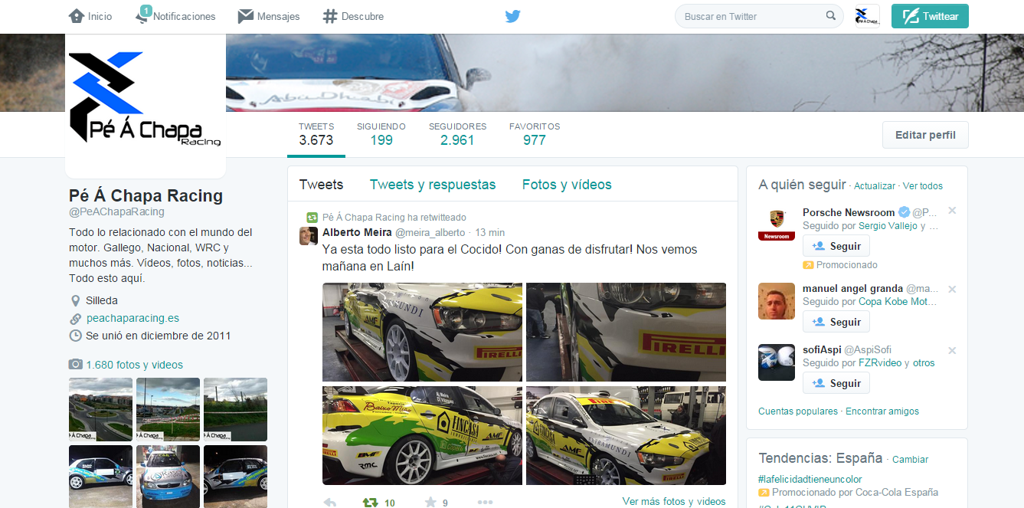Open Descubre hashtag icon
The height and width of the screenshot is (508, 1024).
[x=330, y=16]
